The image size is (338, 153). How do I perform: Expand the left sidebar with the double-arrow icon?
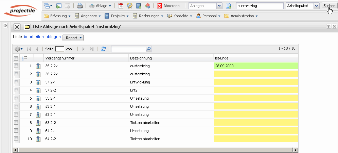click(x=5, y=26)
